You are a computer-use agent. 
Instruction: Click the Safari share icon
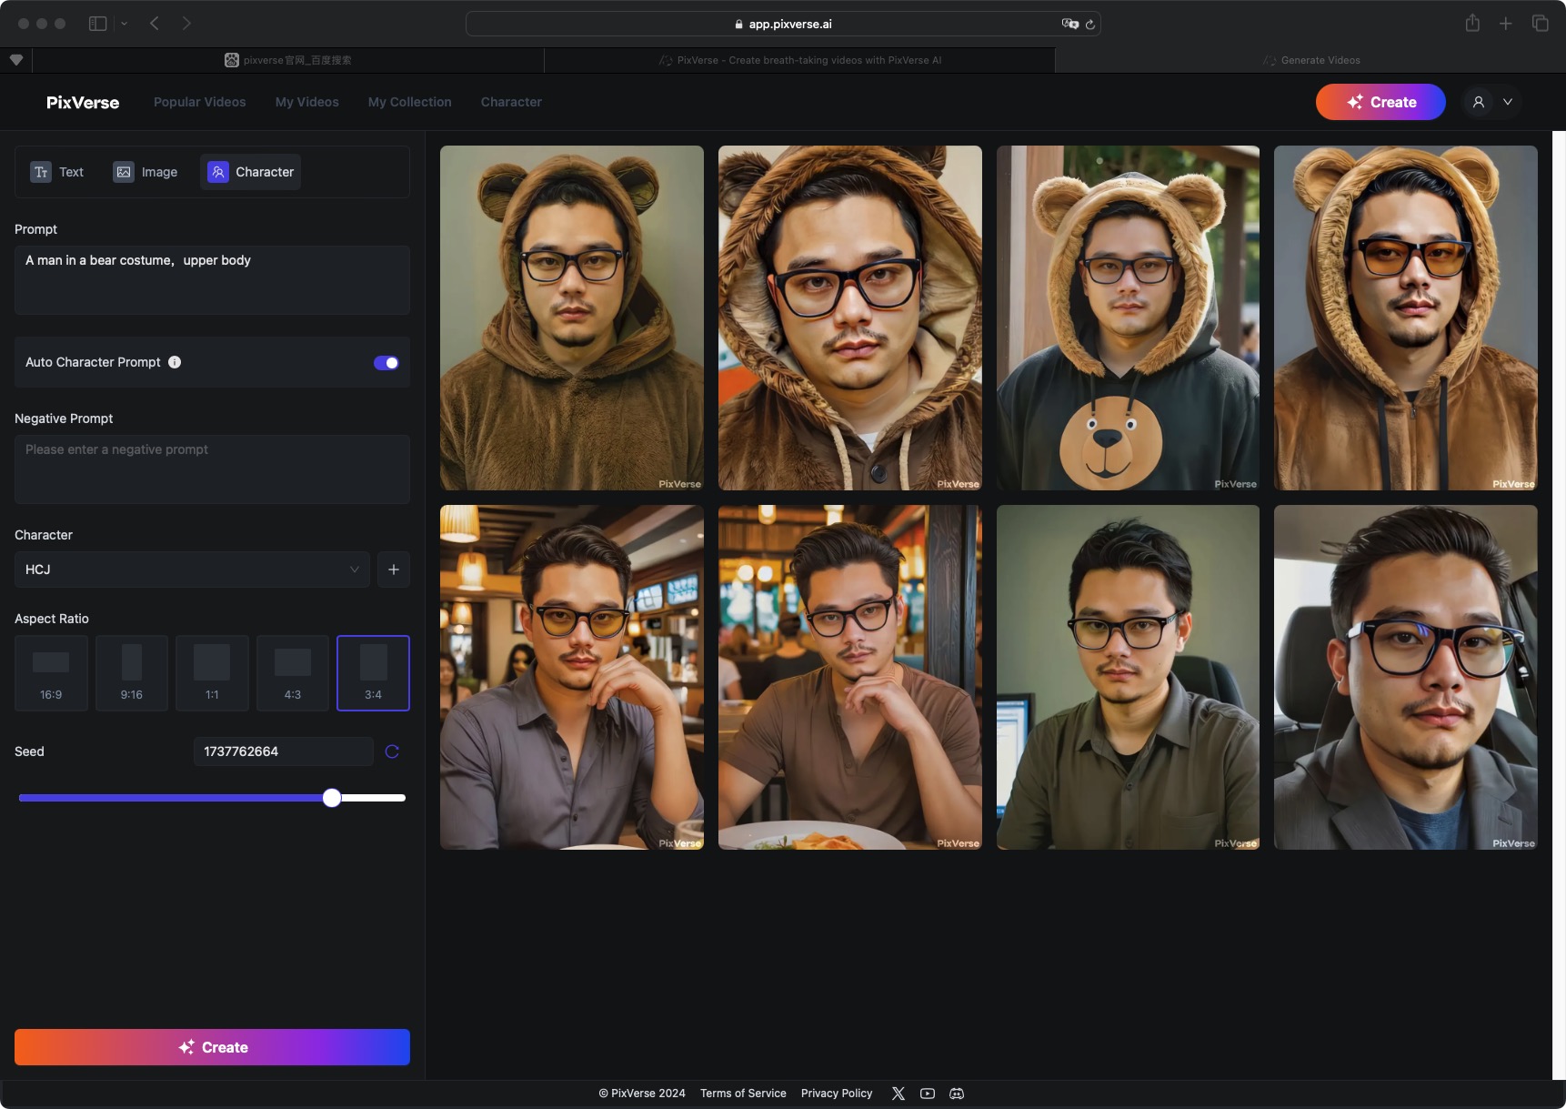[x=1472, y=24]
